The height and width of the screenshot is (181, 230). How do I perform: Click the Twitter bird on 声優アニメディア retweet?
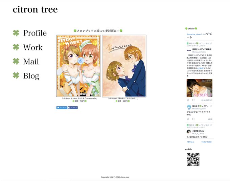211,43
